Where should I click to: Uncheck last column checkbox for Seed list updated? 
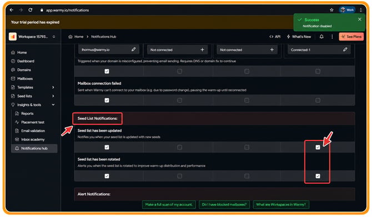point(318,147)
